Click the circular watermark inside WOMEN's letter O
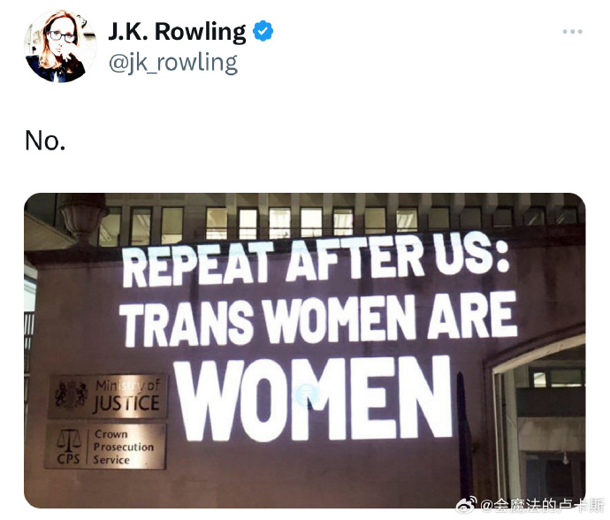The image size is (610, 520). click(307, 394)
